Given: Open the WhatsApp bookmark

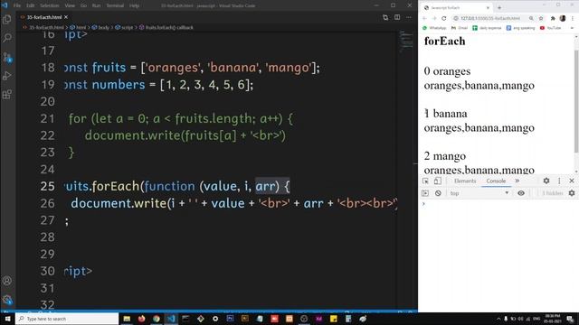Looking at the screenshot, I should [434, 28].
